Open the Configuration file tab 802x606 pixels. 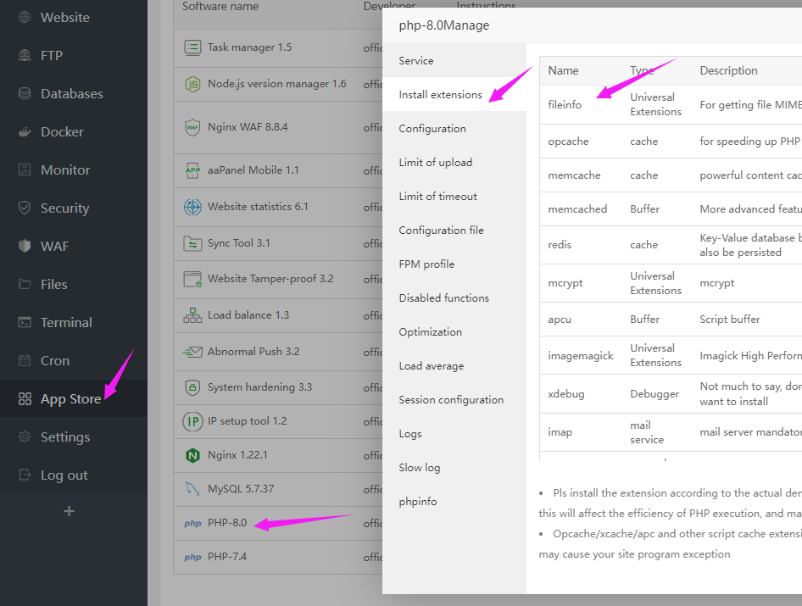click(x=454, y=231)
